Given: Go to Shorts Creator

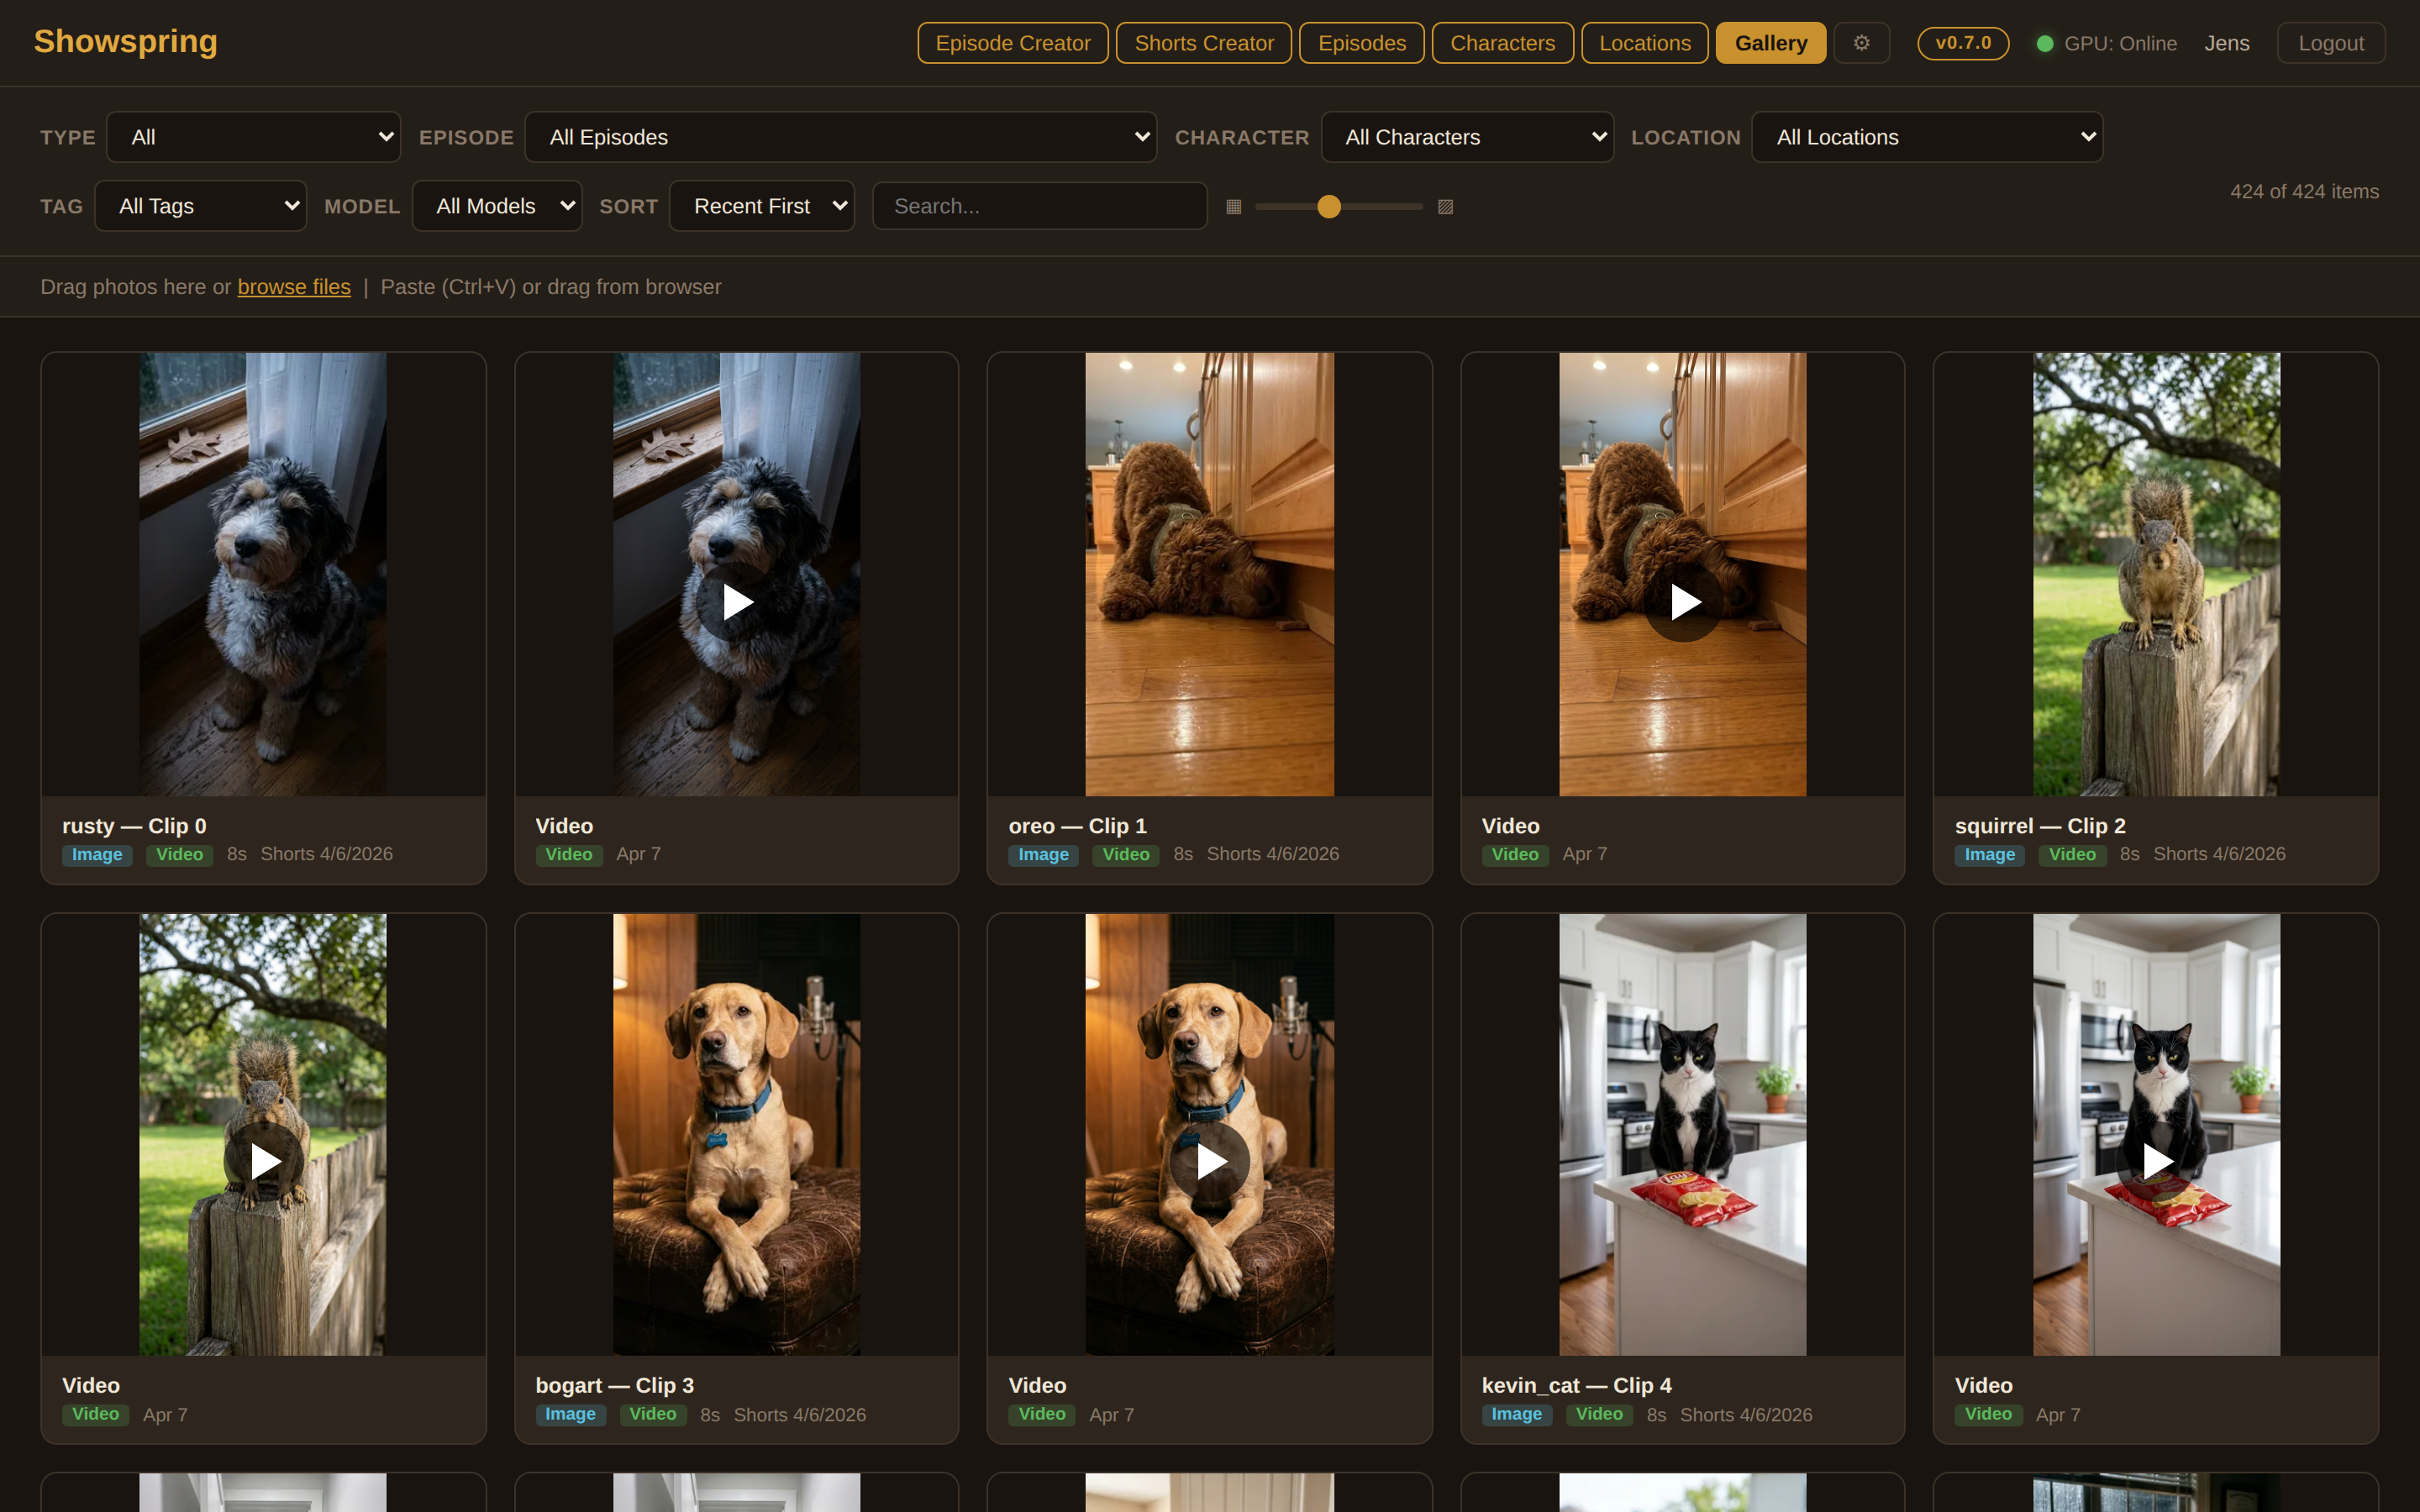Looking at the screenshot, I should click(x=1204, y=43).
